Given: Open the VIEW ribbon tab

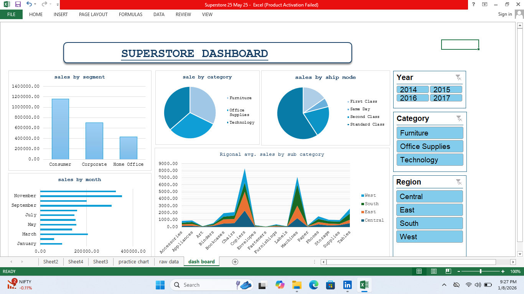Looking at the screenshot, I should coord(207,15).
